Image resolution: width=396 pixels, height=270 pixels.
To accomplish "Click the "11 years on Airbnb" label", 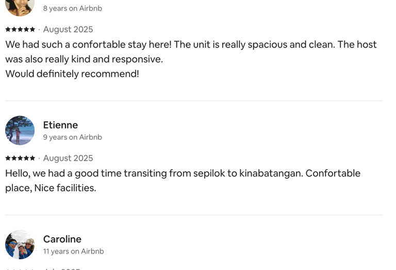I will tap(73, 251).
